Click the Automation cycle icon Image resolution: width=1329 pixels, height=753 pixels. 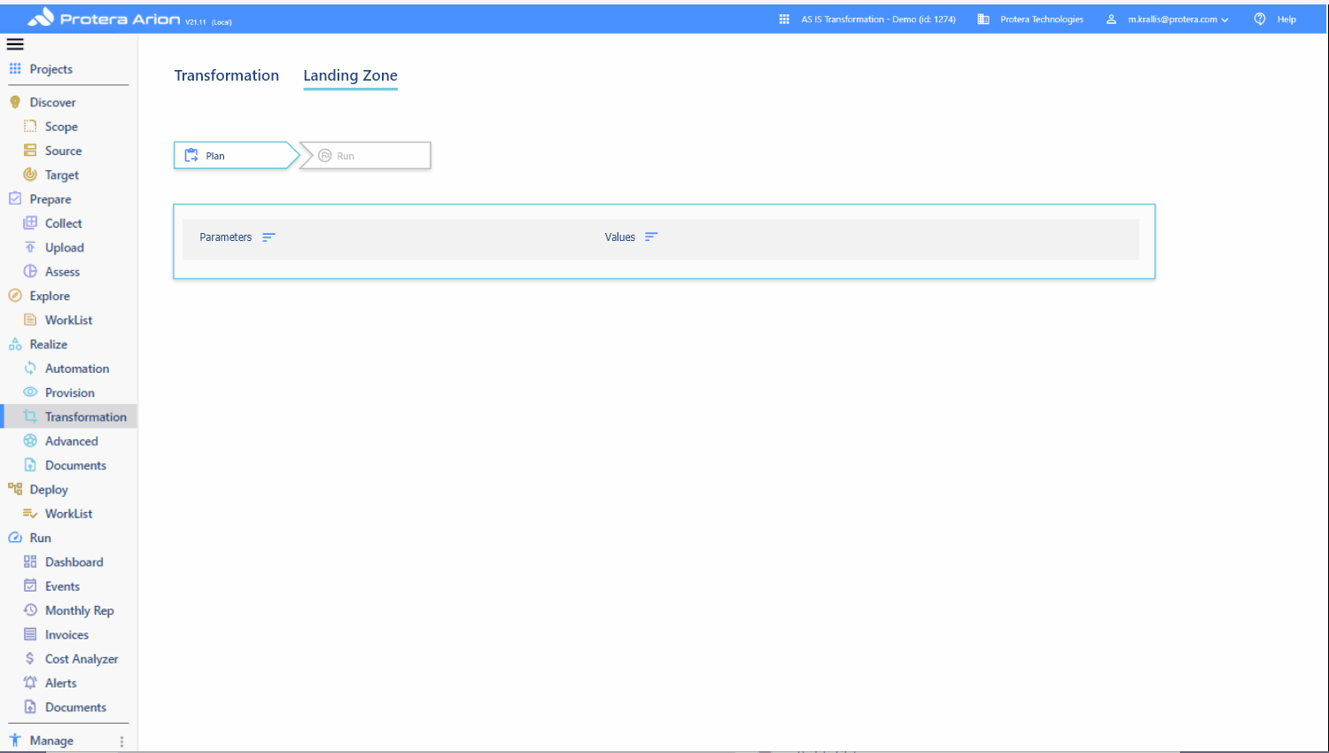pyautogui.click(x=30, y=369)
